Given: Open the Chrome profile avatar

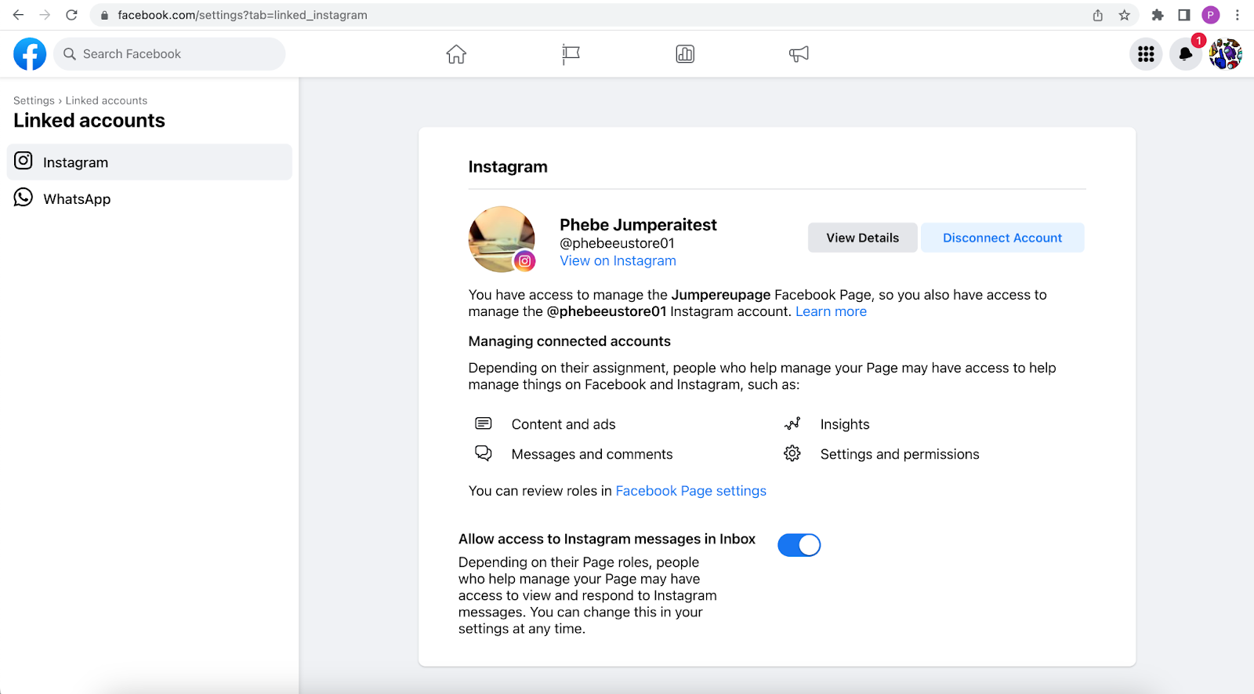Looking at the screenshot, I should [1211, 15].
